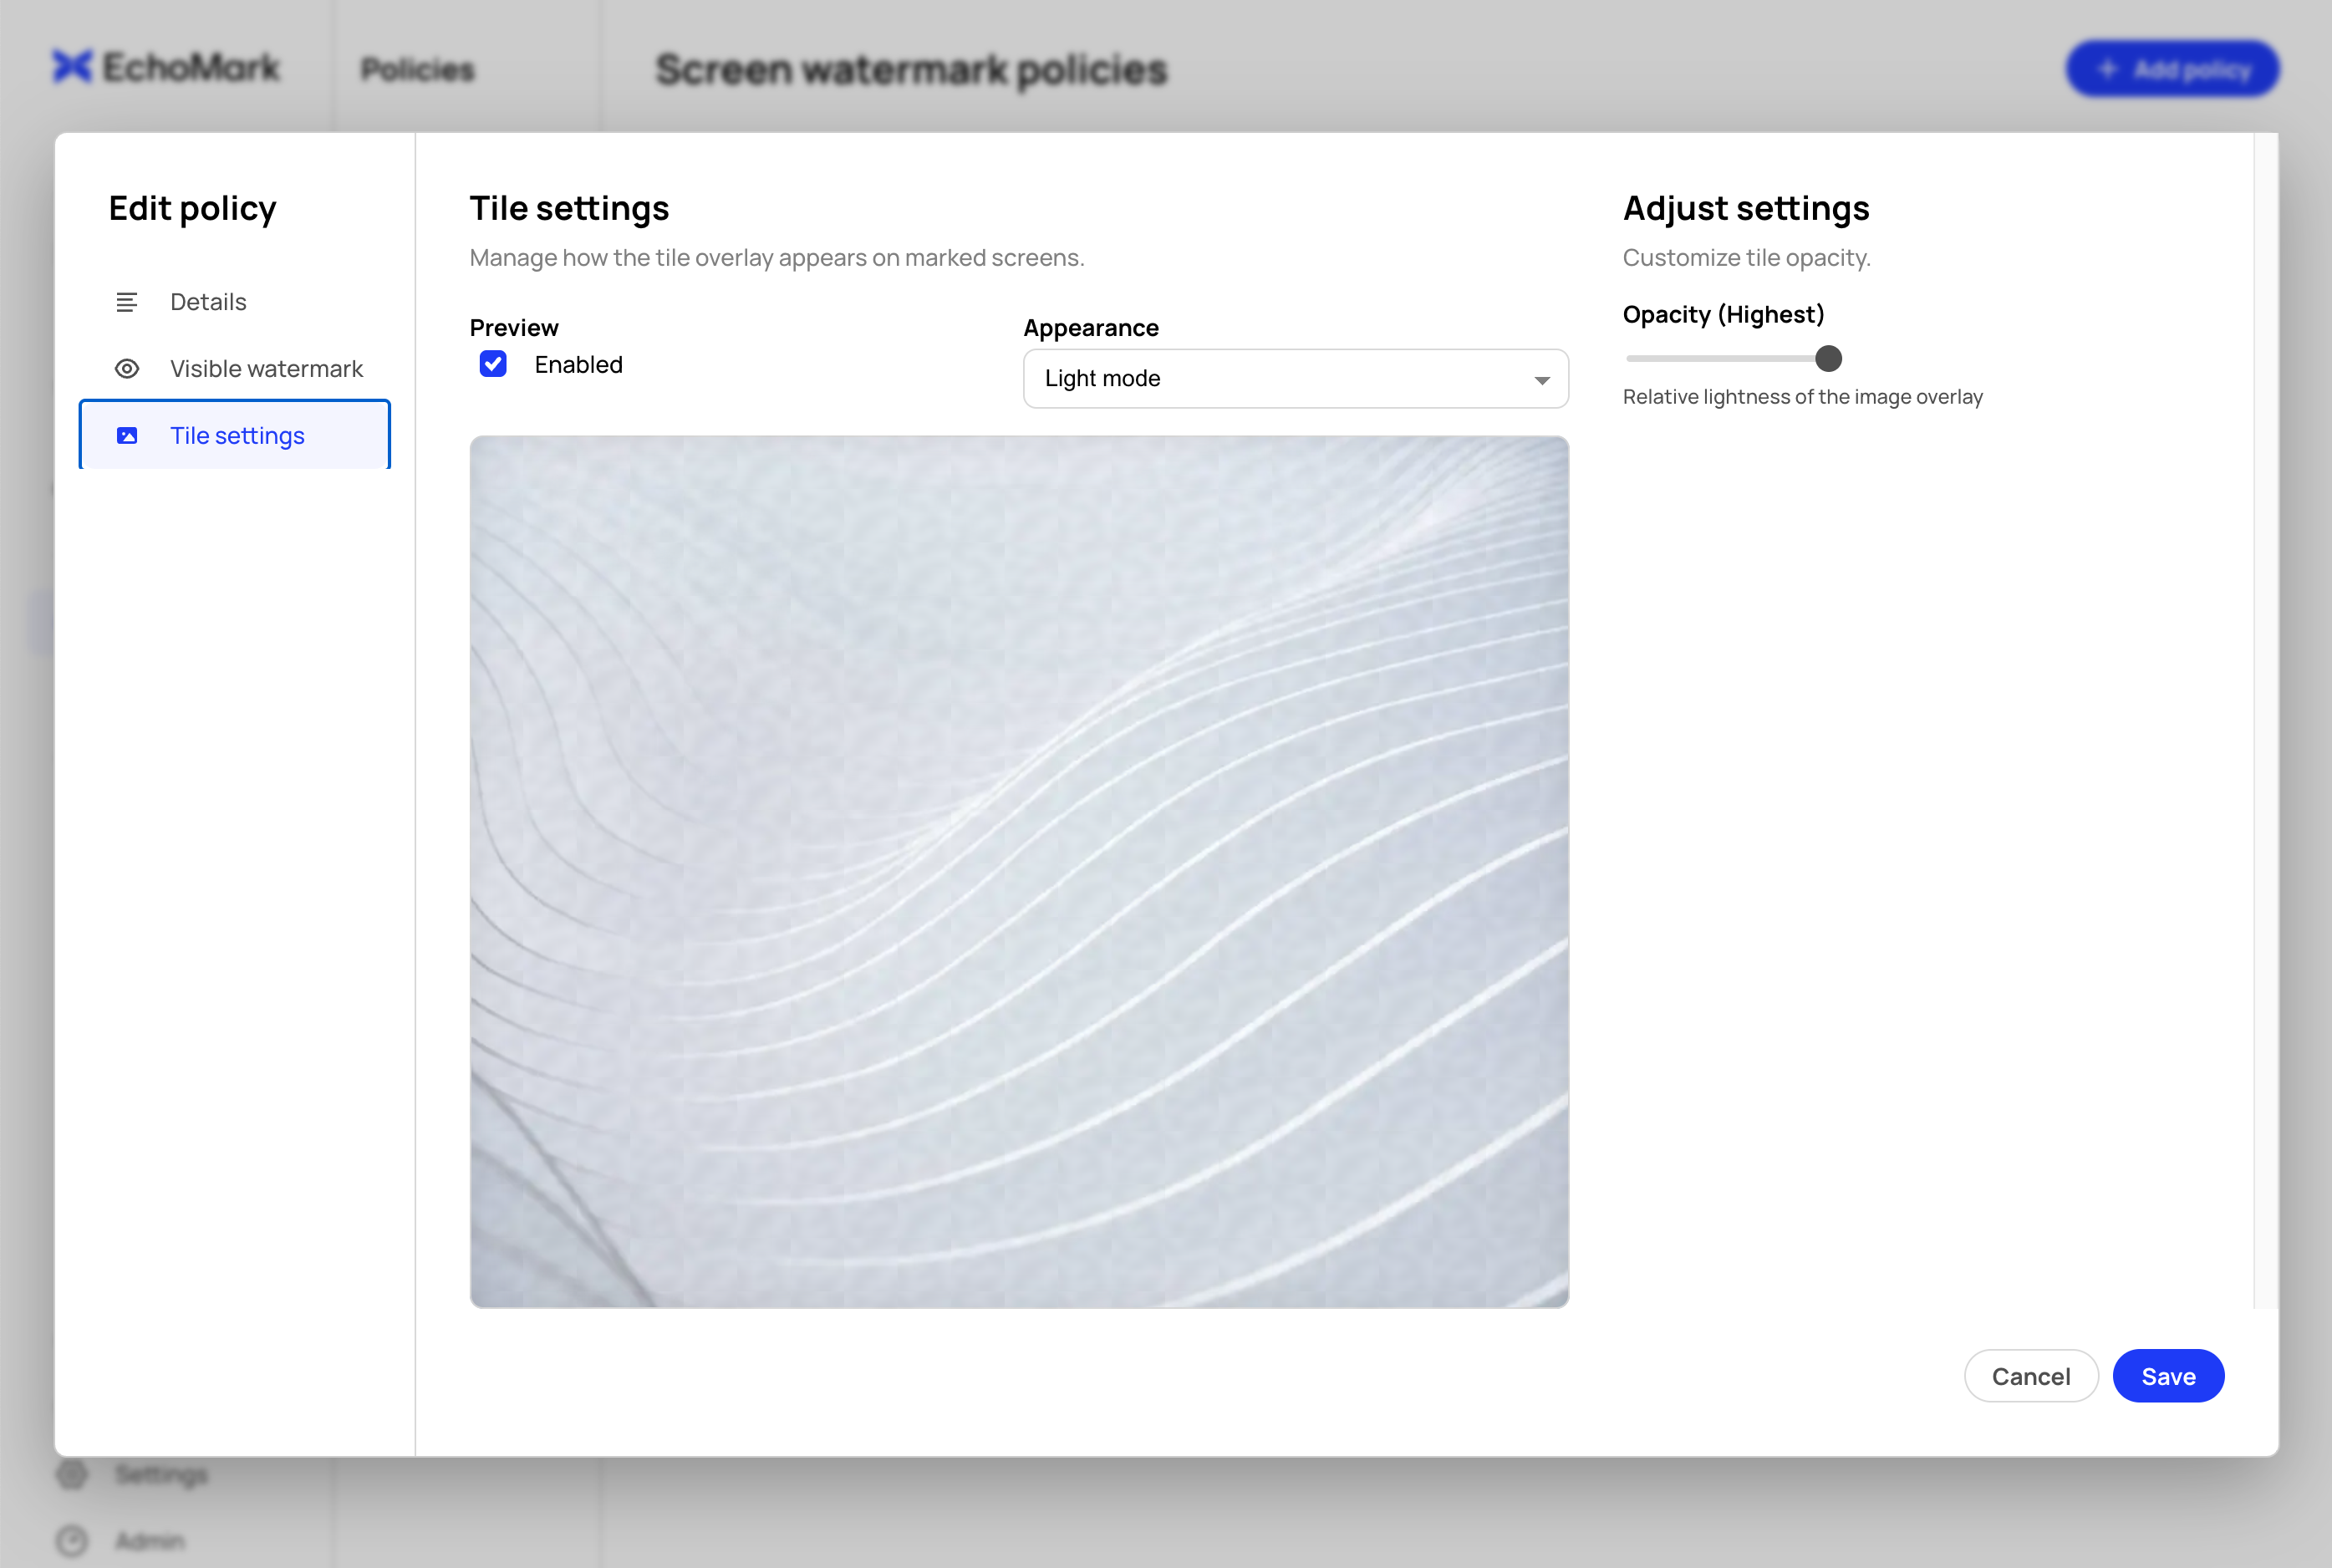The width and height of the screenshot is (2332, 1568).
Task: Click the image icon beside Tile settings
Action: point(127,435)
